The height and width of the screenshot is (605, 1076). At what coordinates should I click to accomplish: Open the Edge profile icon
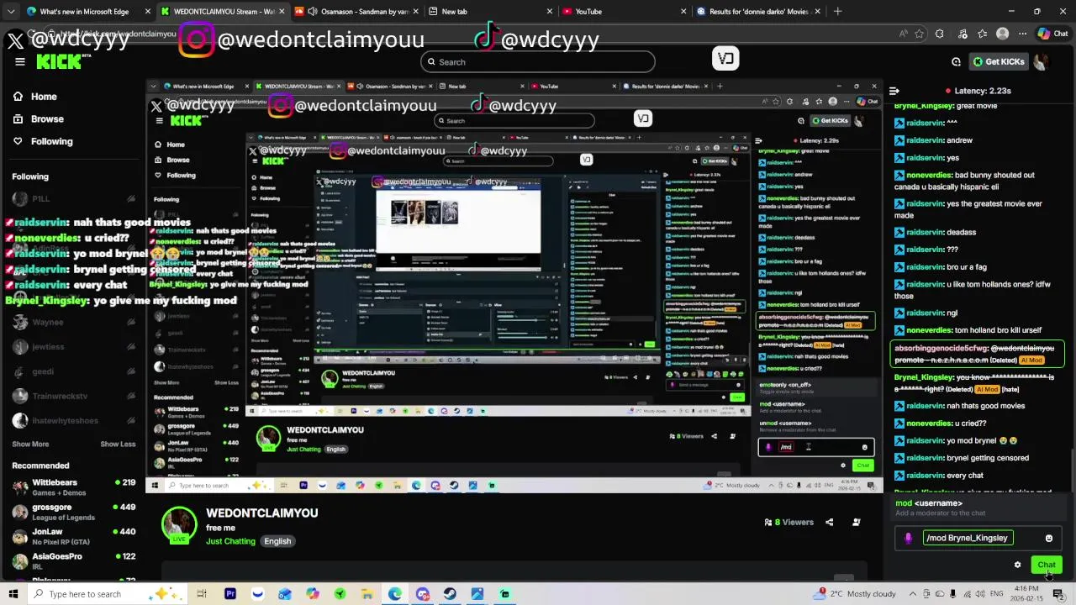[1002, 34]
